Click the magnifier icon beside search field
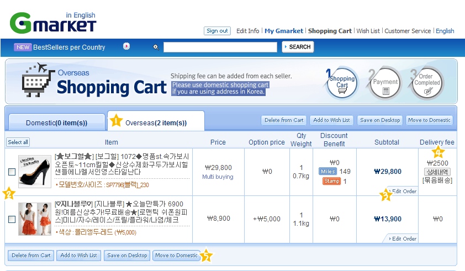The image size is (465, 271). tap(156, 47)
